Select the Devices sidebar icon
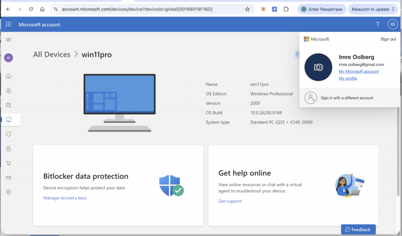 click(x=9, y=120)
